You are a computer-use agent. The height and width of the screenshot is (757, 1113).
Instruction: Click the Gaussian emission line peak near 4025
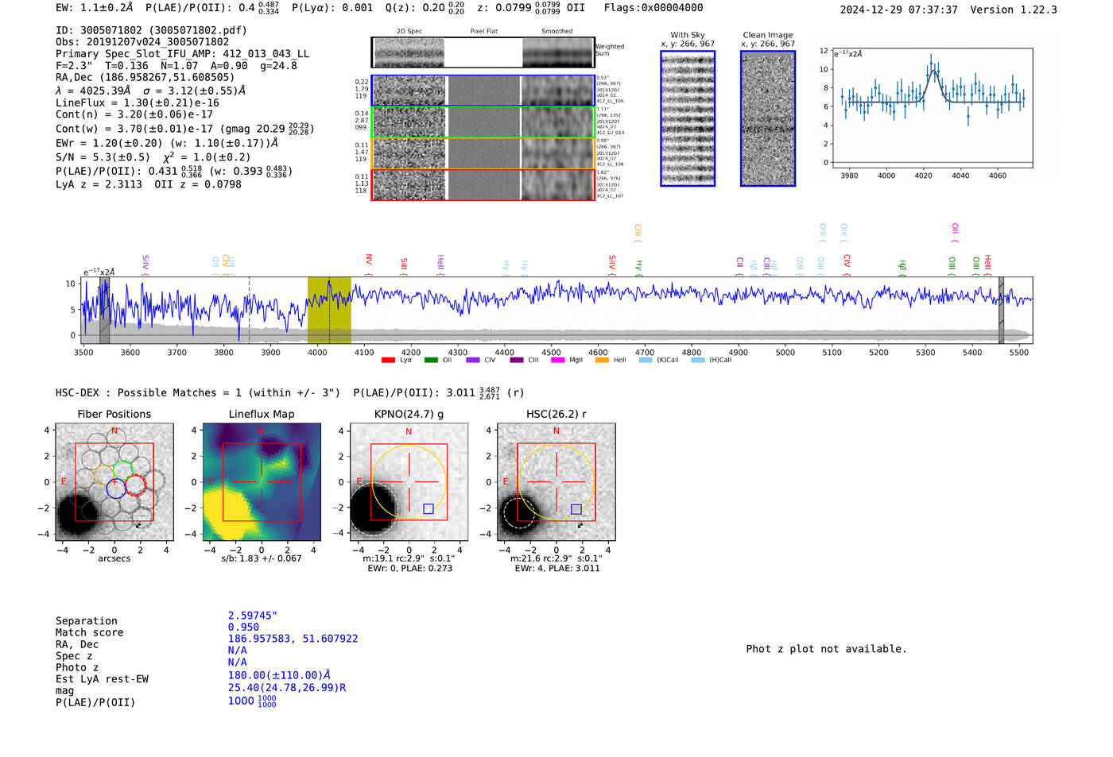(x=932, y=71)
